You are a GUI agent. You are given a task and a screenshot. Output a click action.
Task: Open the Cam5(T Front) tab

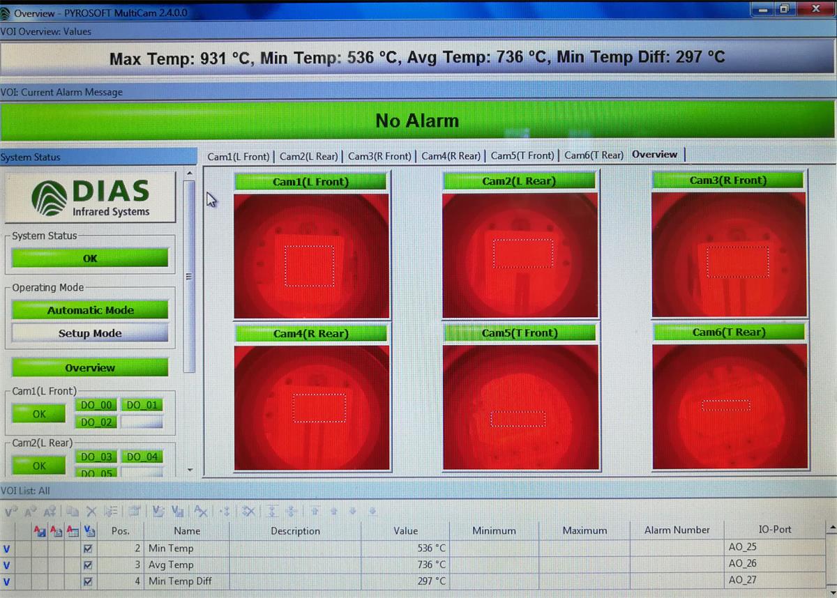click(522, 155)
